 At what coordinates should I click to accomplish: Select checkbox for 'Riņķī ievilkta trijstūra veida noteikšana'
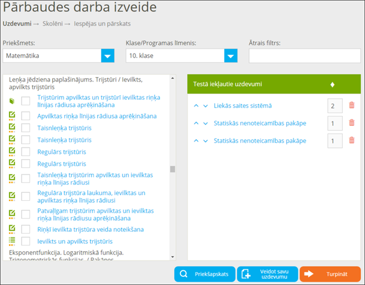coord(26,229)
